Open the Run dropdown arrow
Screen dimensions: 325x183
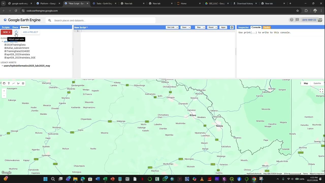pos(204,27)
